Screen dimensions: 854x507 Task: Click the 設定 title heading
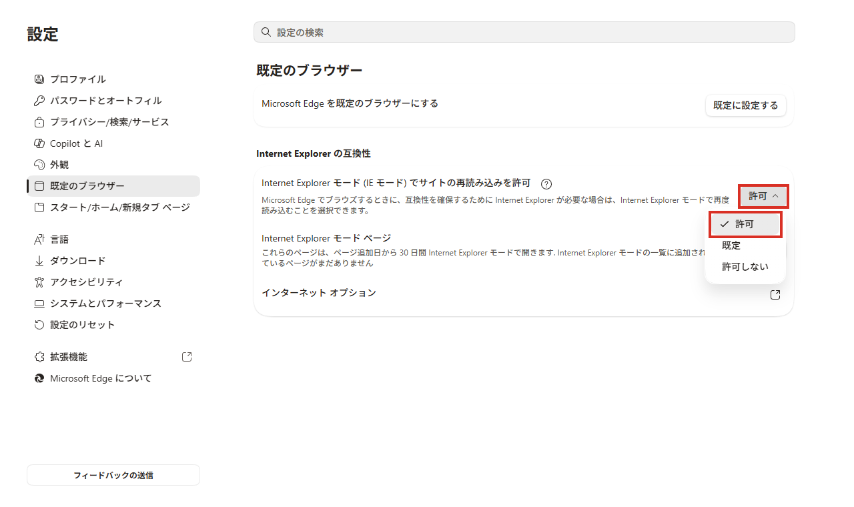pos(43,35)
